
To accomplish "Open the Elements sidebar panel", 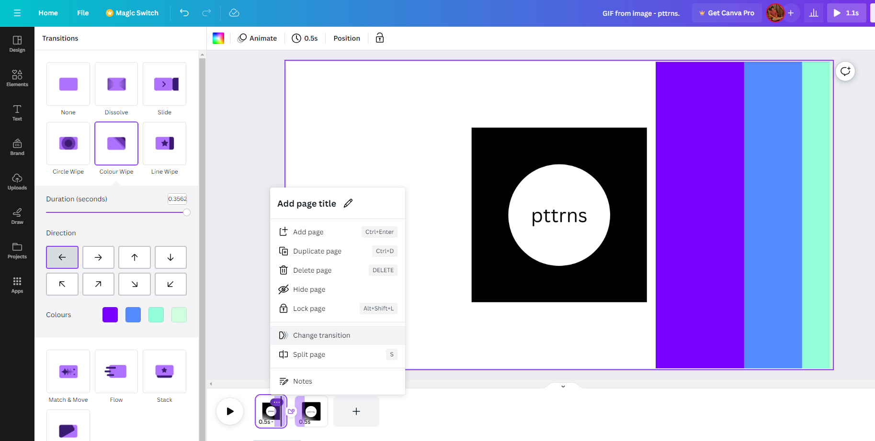I will [17, 78].
